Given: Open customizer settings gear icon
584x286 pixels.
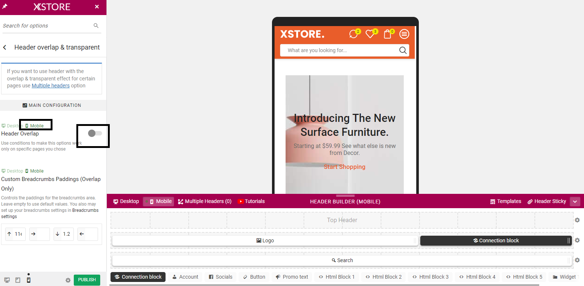Looking at the screenshot, I should (68, 280).
